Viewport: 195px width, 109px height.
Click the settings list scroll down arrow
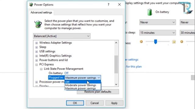point(116,84)
